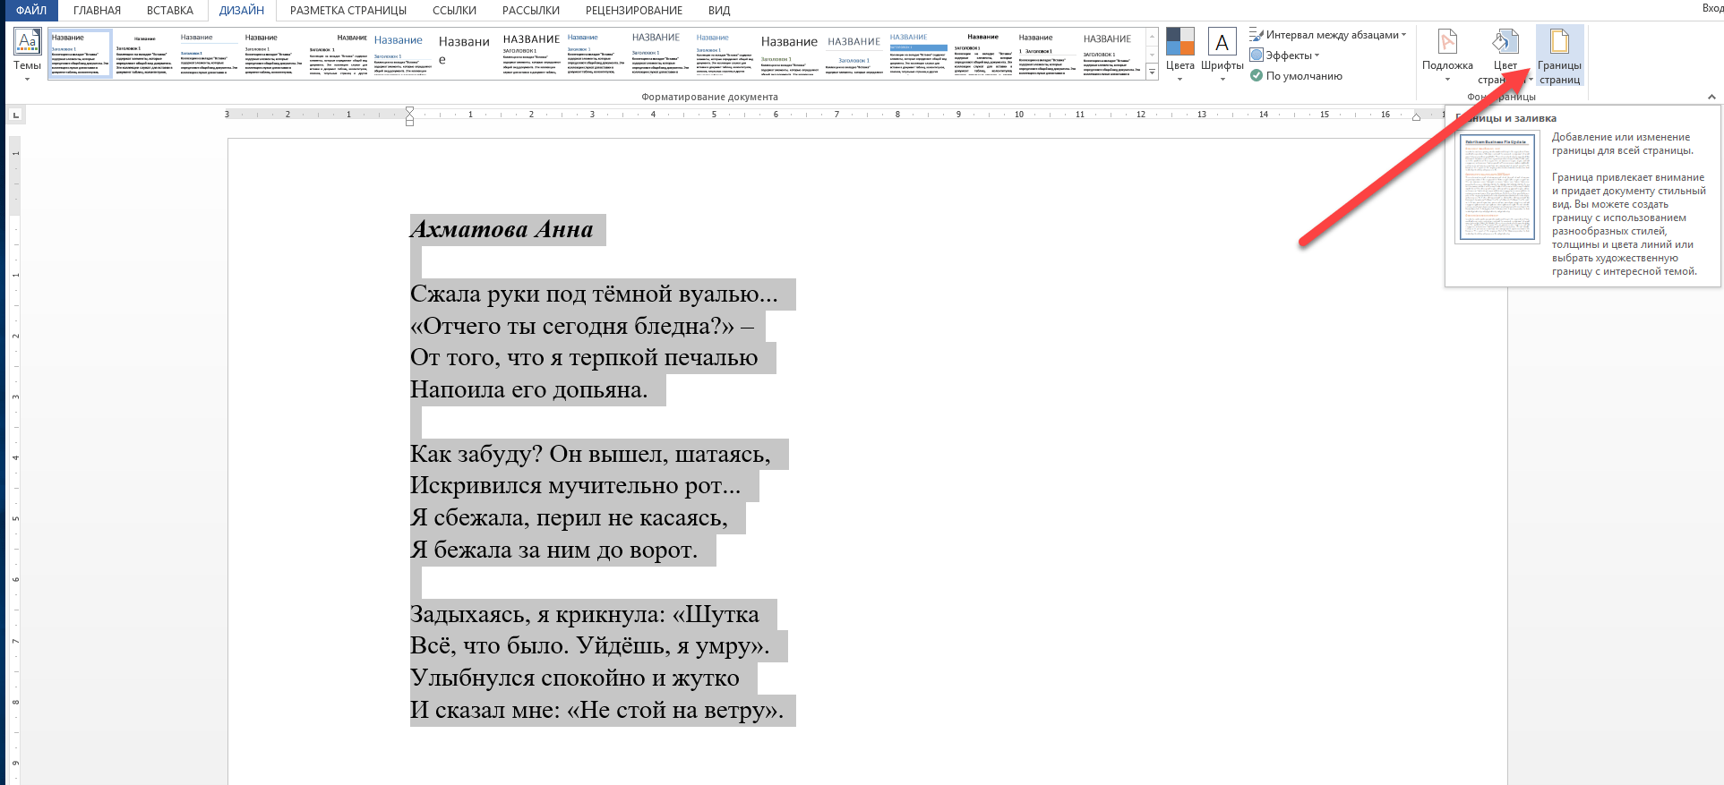This screenshot has width=1724, height=785.
Task: Click the ruler tab-stop type selector
Action: tap(15, 115)
